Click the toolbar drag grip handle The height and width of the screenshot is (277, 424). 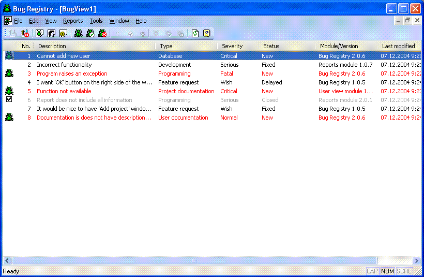5,34
